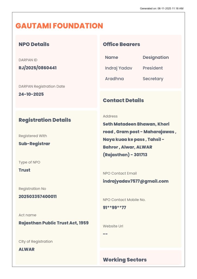This screenshot has height=279, width=197.
Task: Click the Designation column header
Action: pos(156,57)
